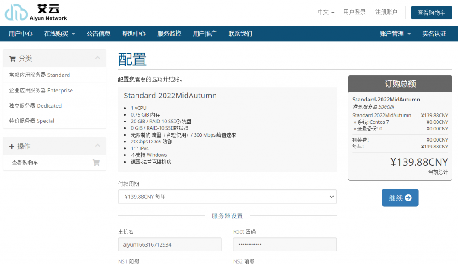Click the Root 密码 password field
The width and height of the screenshot is (458, 264).
click(x=284, y=244)
